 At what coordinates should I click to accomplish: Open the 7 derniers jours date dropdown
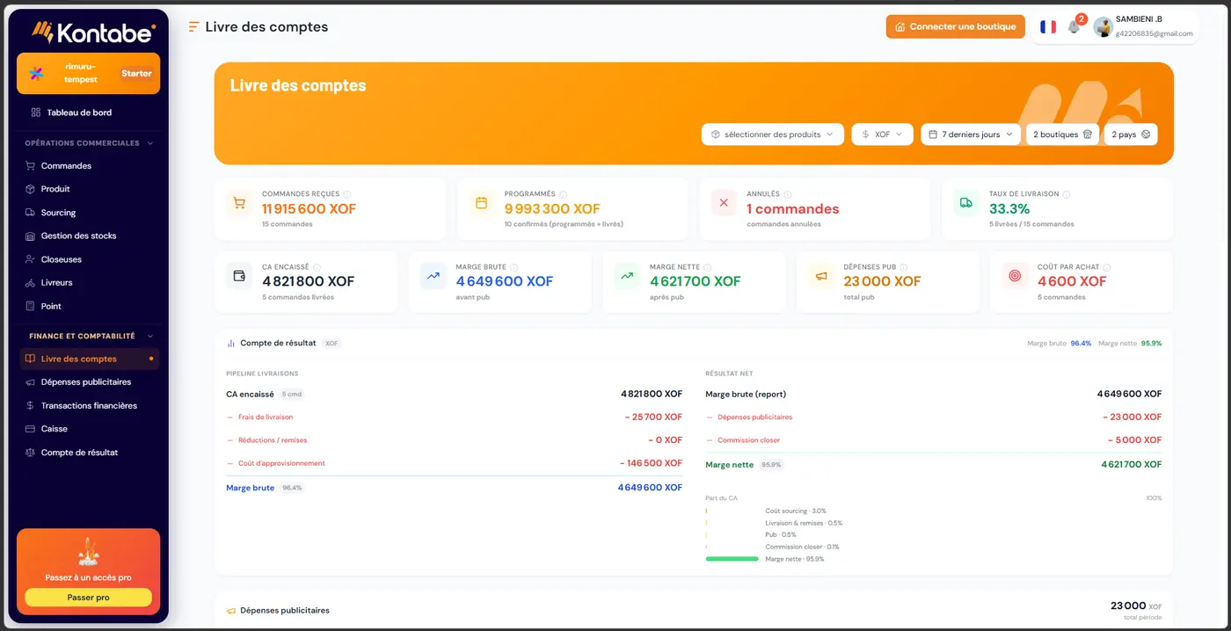point(971,134)
